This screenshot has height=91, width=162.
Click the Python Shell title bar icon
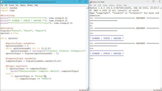click(x=91, y=2)
